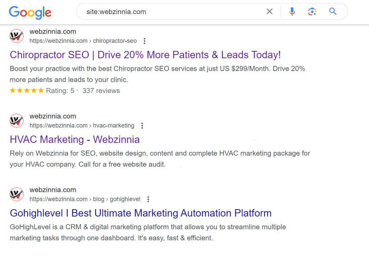Click the blue search magnifier icon

click(x=332, y=11)
